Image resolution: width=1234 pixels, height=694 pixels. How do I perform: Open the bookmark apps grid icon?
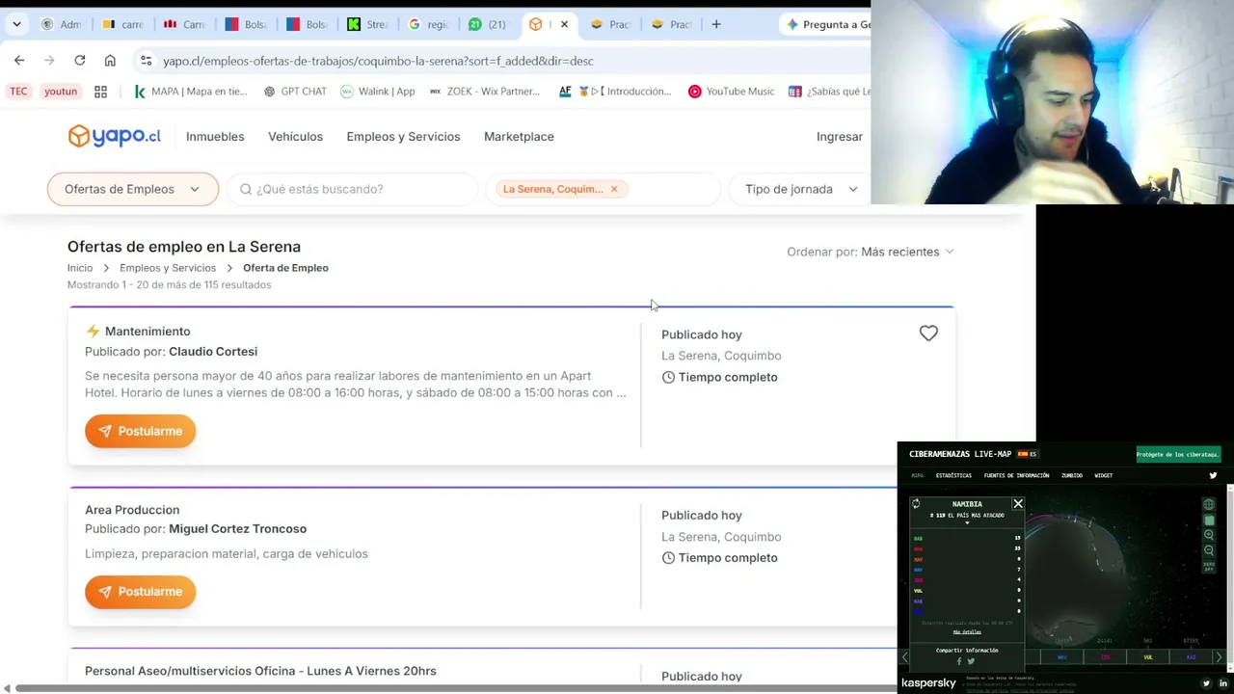[x=100, y=92]
